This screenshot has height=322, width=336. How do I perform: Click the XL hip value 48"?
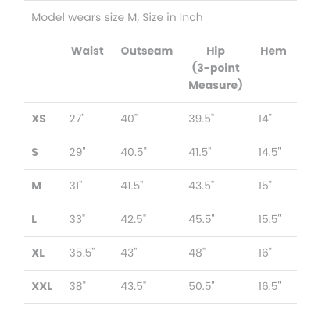pos(197,253)
